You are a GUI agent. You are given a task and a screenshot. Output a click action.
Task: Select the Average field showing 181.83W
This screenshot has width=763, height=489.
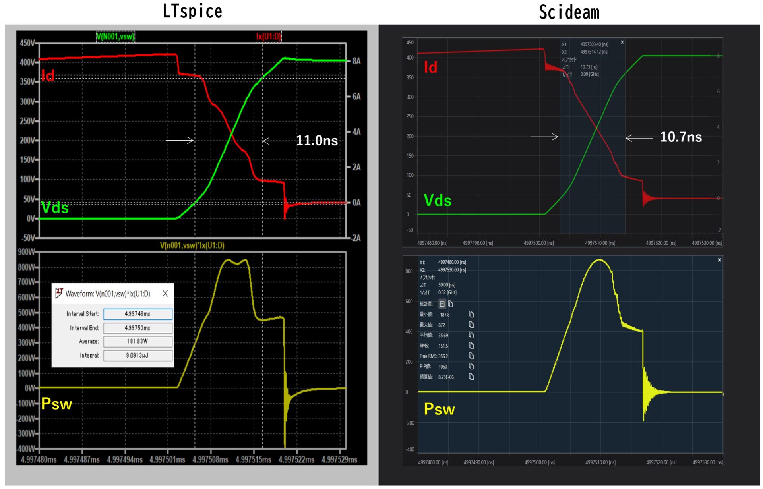tap(138, 341)
